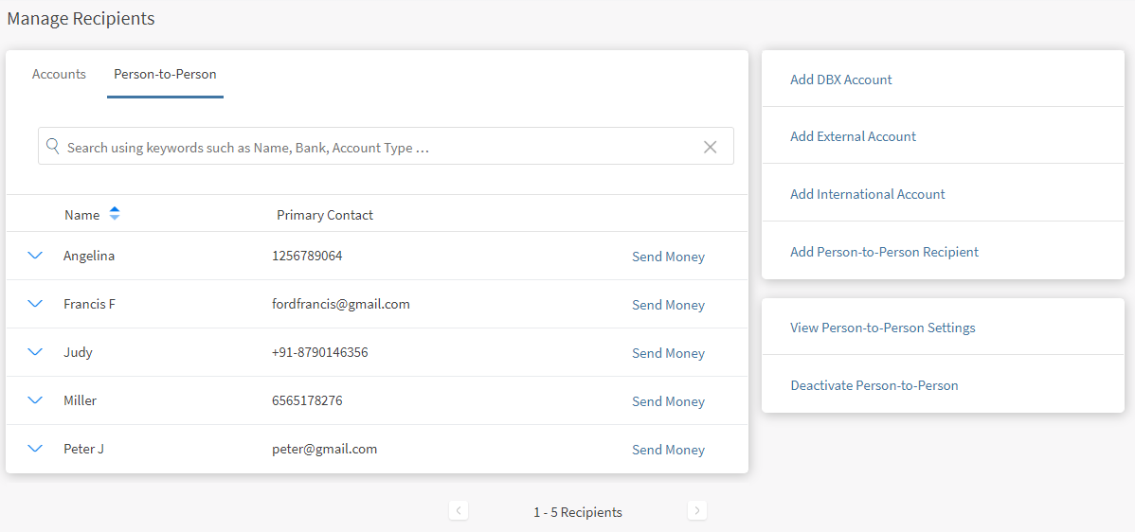Sort recipients by Name arrow icon
The width and height of the screenshot is (1135, 532).
coord(115,214)
